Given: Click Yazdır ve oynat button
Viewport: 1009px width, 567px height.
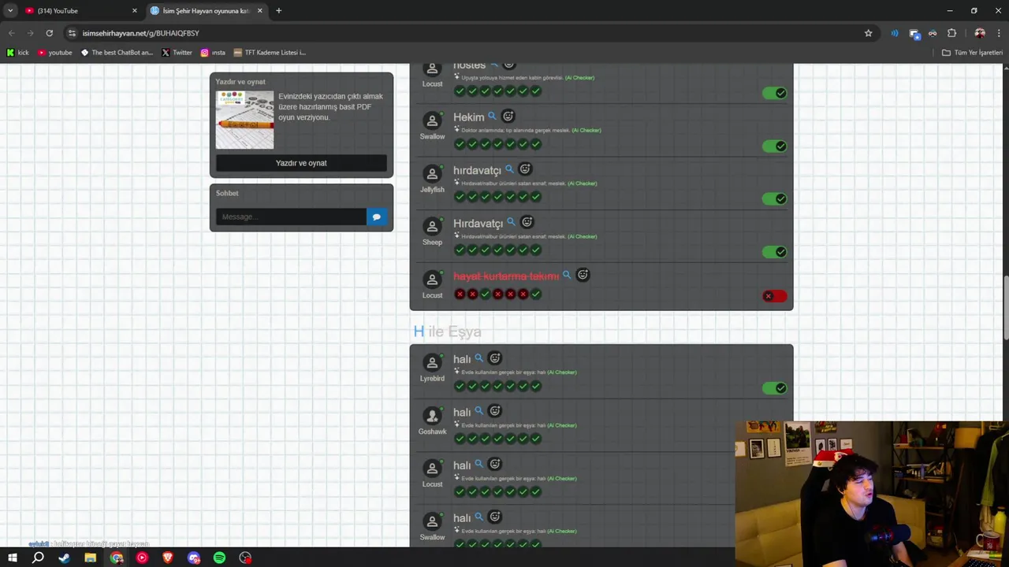Looking at the screenshot, I should [301, 163].
